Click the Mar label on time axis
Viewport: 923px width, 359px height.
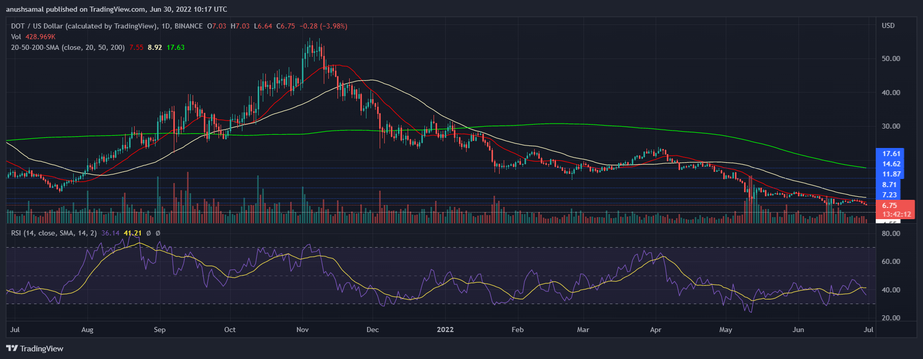pyautogui.click(x=583, y=330)
